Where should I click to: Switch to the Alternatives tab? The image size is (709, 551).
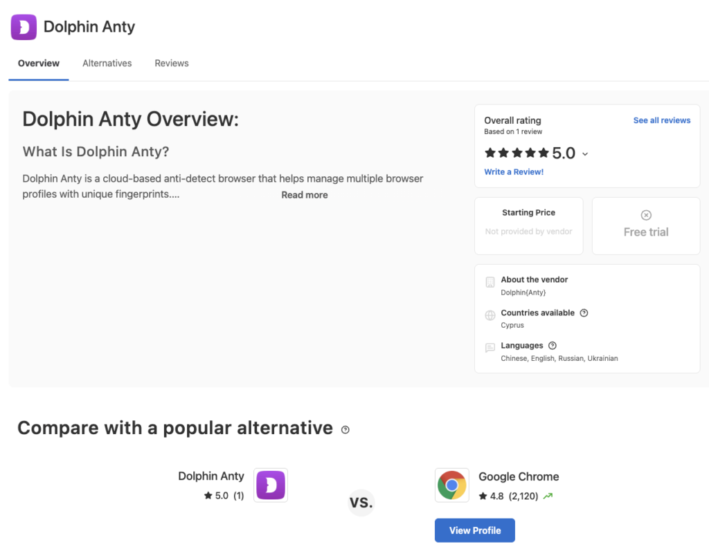click(x=107, y=63)
